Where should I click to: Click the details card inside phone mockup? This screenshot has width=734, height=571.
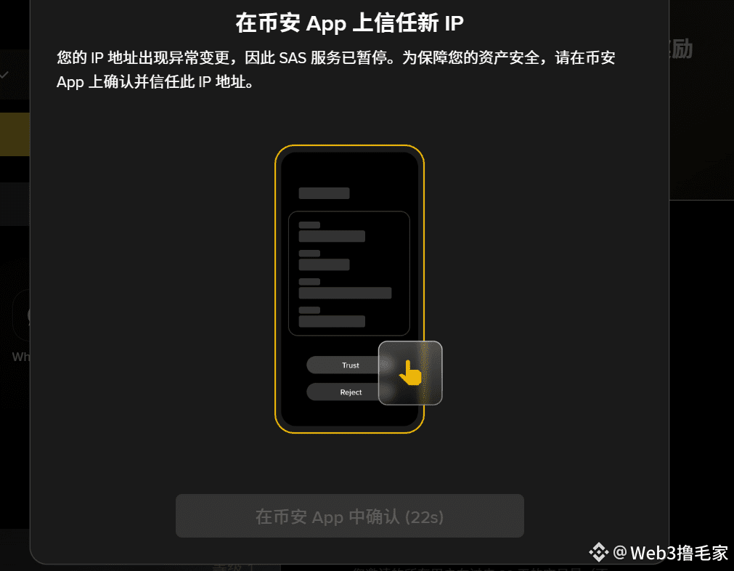tap(348, 274)
